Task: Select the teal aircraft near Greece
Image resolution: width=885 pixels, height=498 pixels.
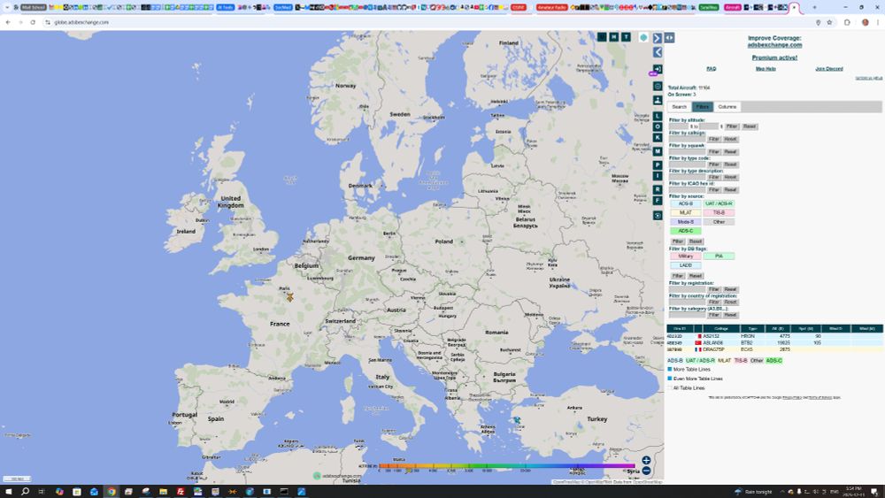Action: (517, 420)
